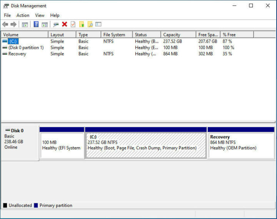This screenshot has height=219, width=277.
Task: Click the Back arrow in the toolbar
Action: point(5,24)
